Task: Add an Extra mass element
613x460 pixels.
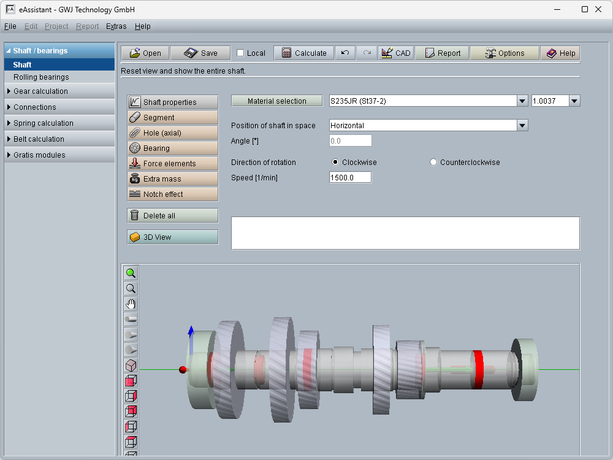Action: [x=173, y=179]
